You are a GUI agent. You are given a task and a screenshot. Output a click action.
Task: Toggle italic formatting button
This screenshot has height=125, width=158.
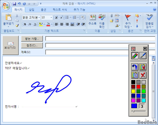(30, 24)
